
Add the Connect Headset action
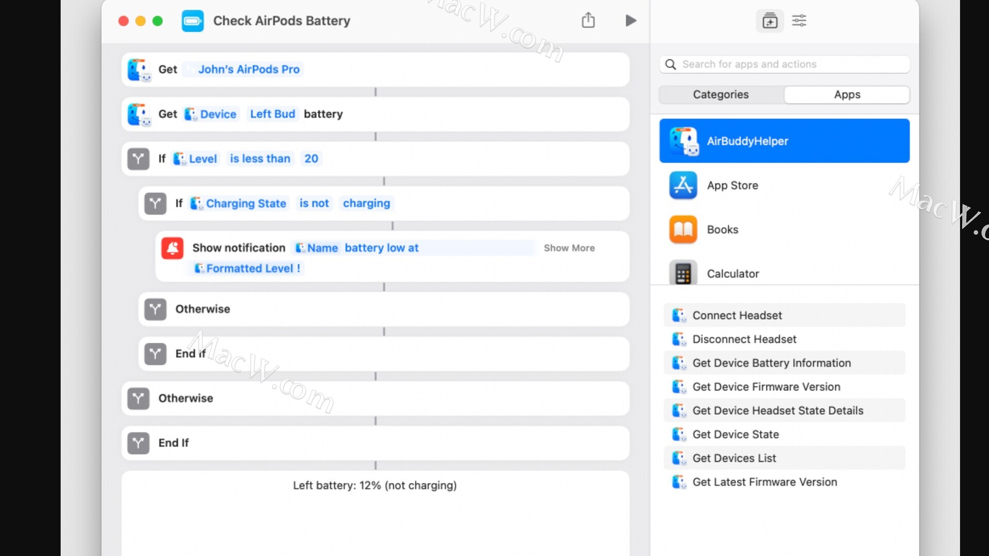(x=785, y=315)
